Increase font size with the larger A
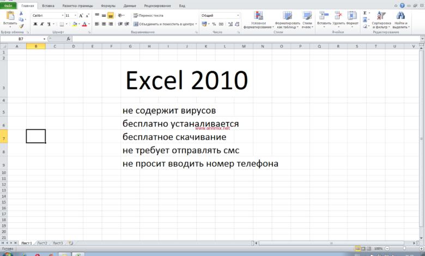Image resolution: width=425 pixels, height=256 pixels. tap(81, 16)
